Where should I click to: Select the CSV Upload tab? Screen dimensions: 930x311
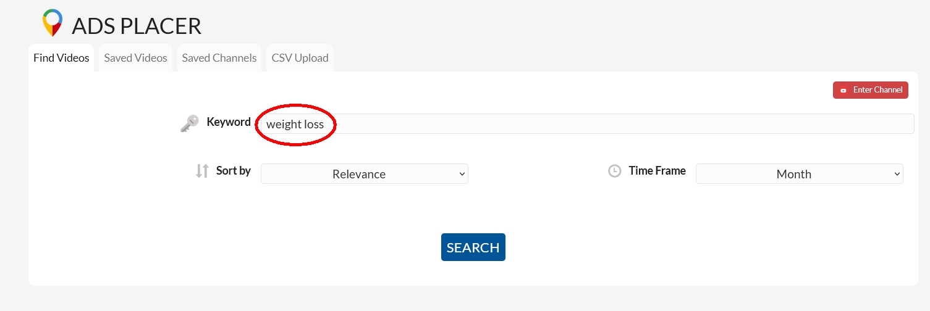click(x=300, y=58)
